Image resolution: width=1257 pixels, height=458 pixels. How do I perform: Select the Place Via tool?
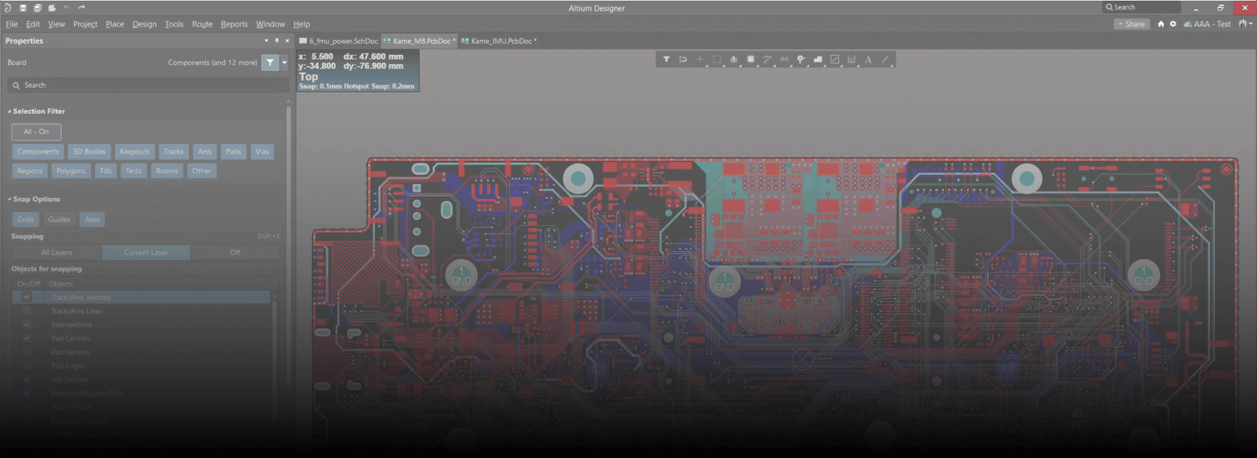point(801,60)
